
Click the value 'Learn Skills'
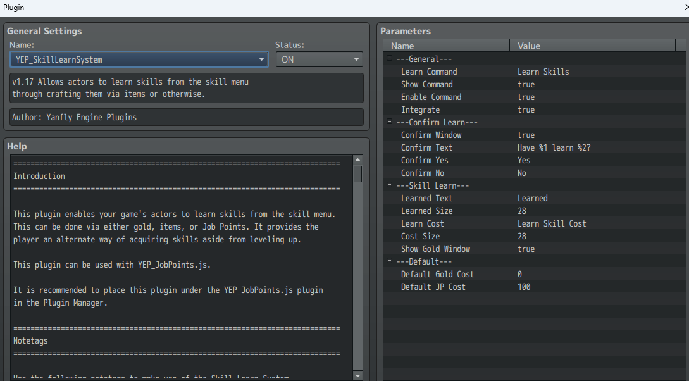(543, 72)
